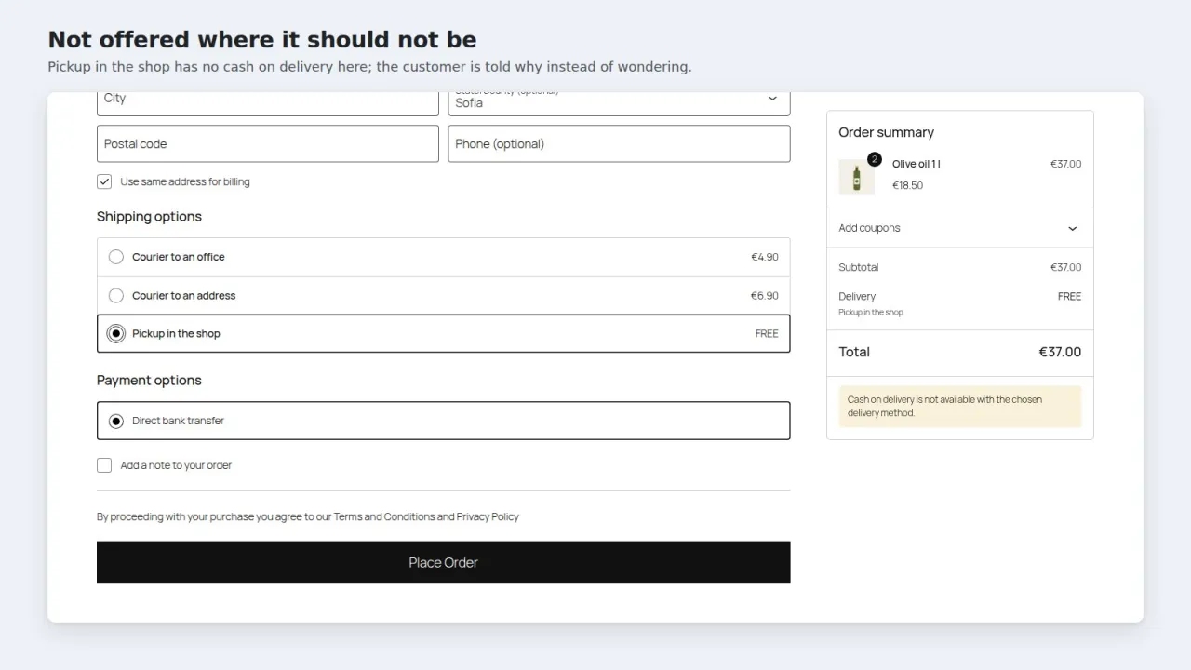Click the quantity badge on olive oil

click(874, 159)
